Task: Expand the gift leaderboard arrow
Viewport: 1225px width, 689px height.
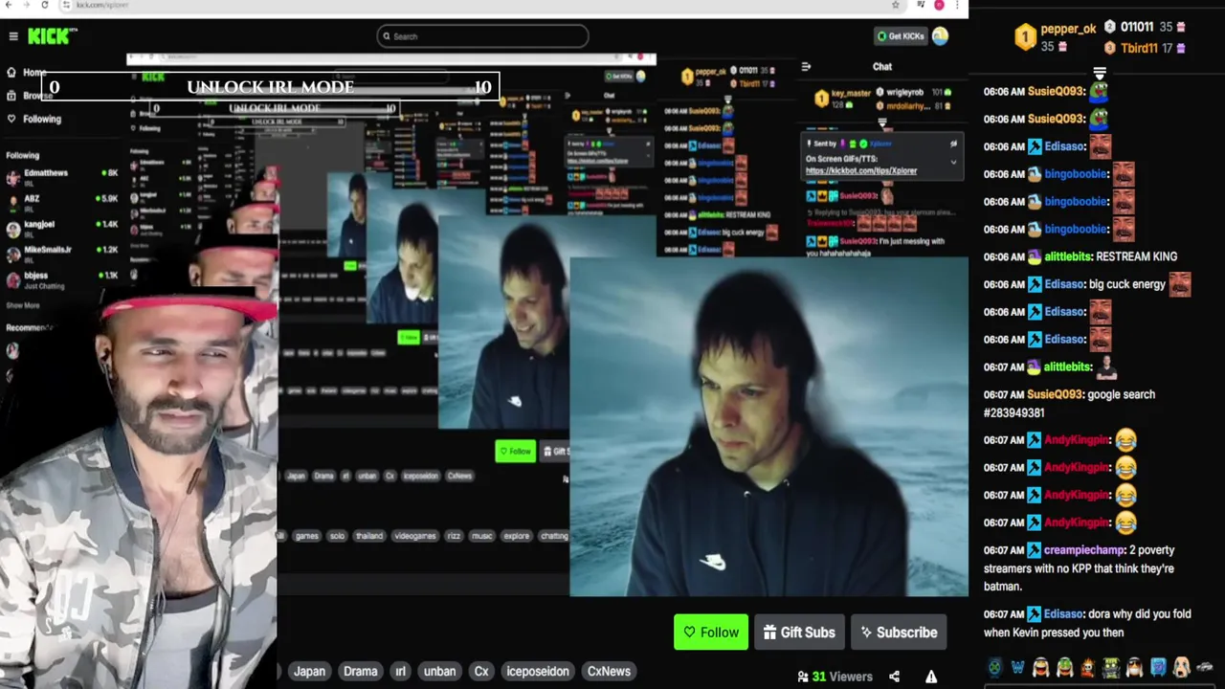Action: 1100,73
